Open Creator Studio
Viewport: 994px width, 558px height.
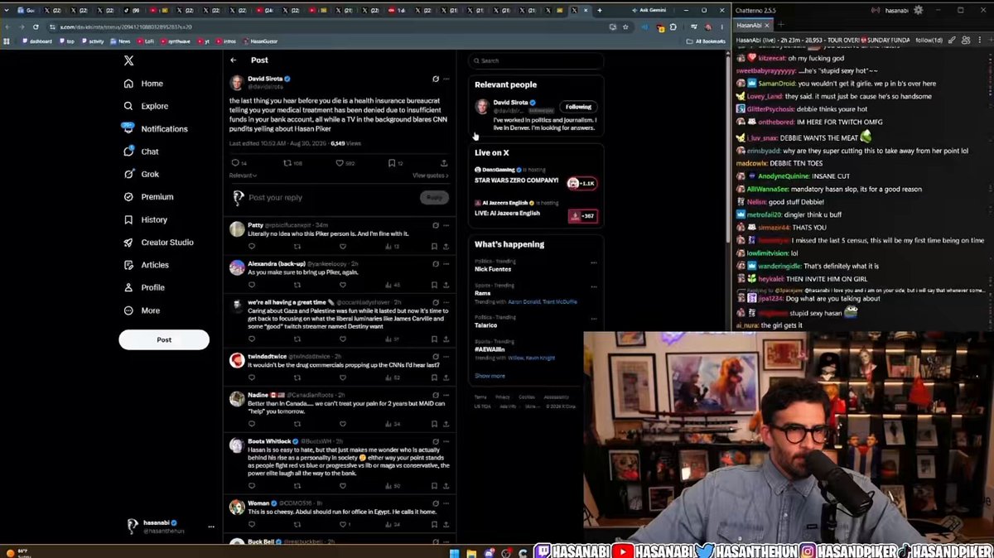click(158, 242)
